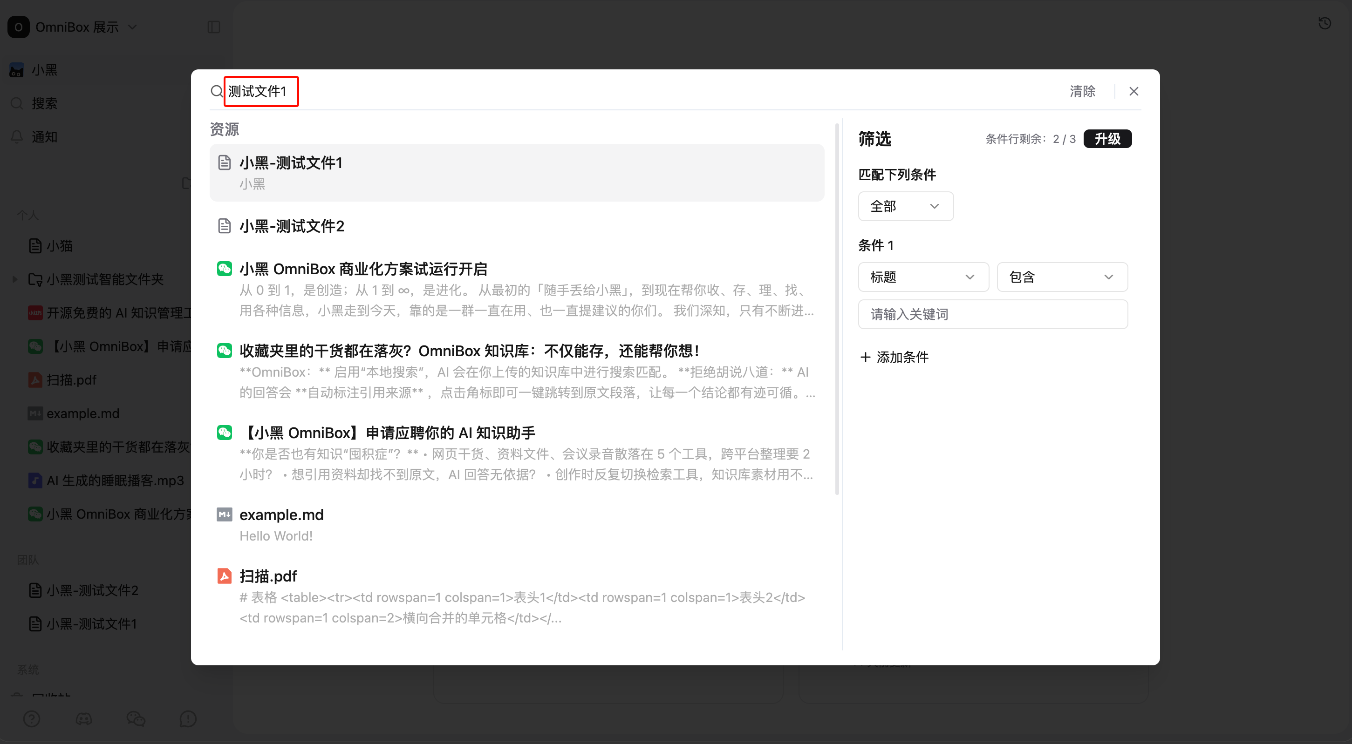Open the 标题 field dropdown
Image resolution: width=1352 pixels, height=744 pixels.
click(x=923, y=277)
